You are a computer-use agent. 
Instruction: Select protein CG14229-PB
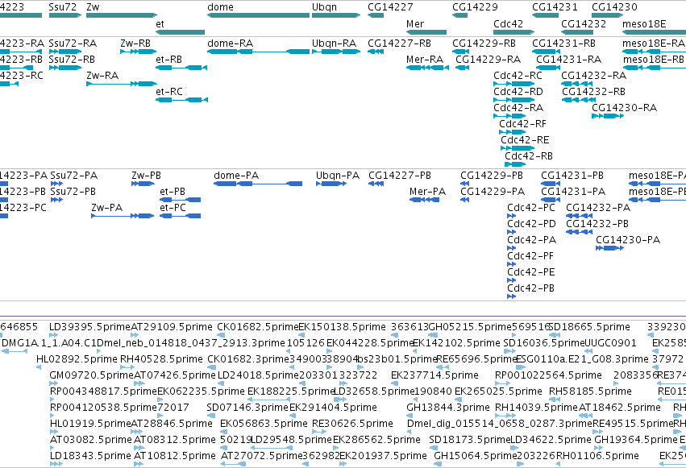click(464, 184)
